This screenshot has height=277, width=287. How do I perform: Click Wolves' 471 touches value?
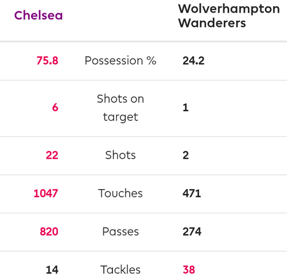[192, 193]
